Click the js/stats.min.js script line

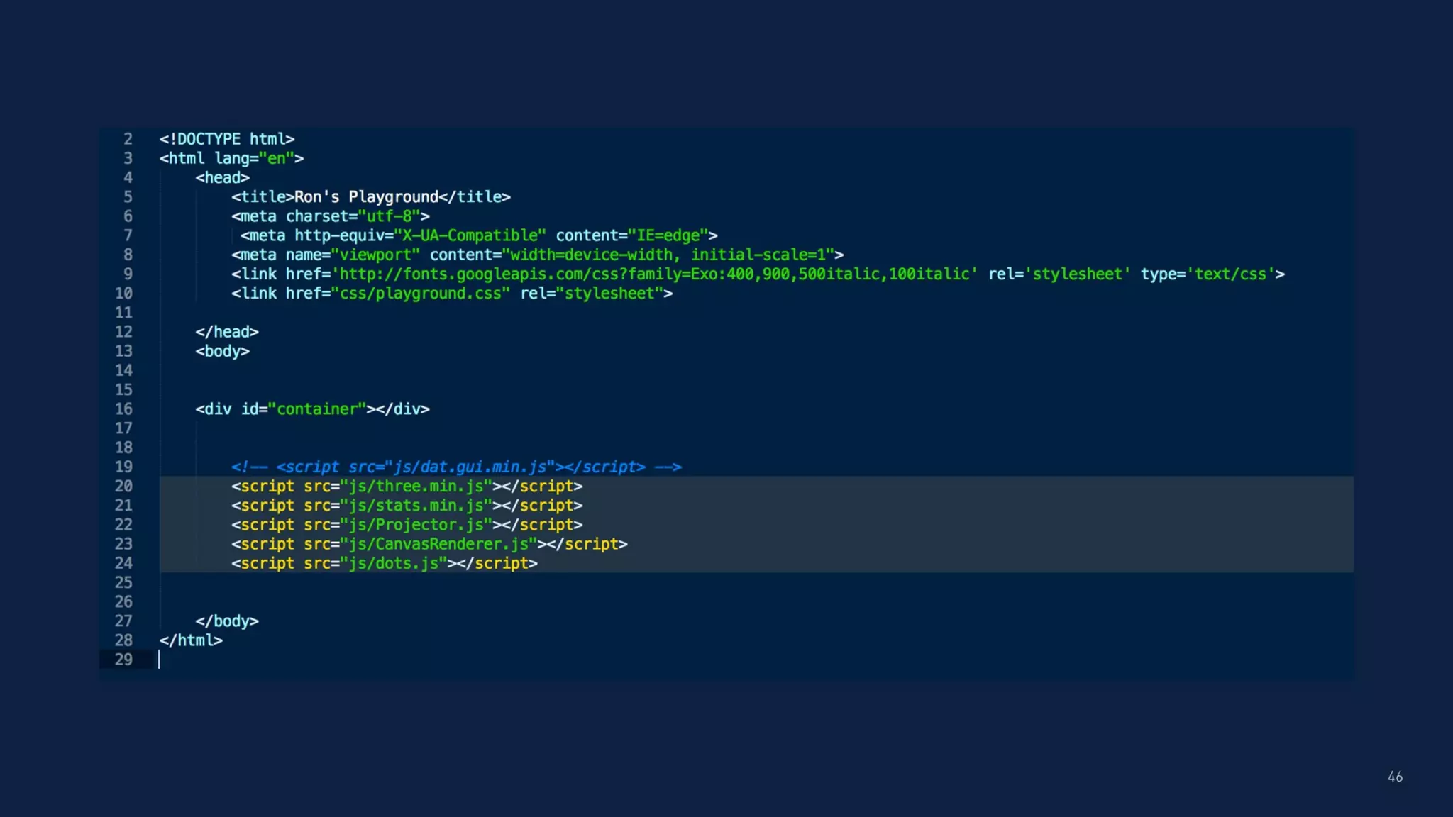click(407, 506)
